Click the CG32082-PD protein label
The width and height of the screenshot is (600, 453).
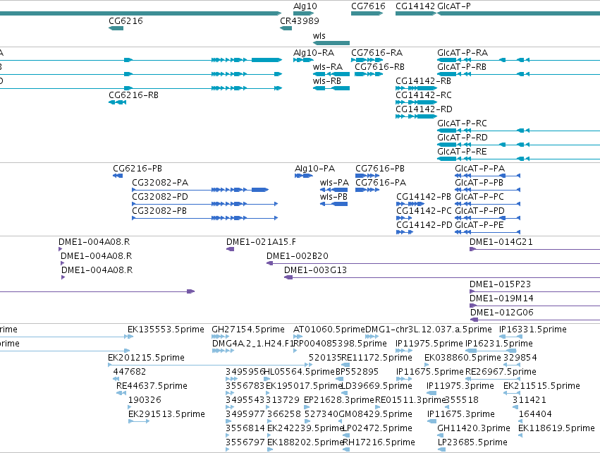160,197
